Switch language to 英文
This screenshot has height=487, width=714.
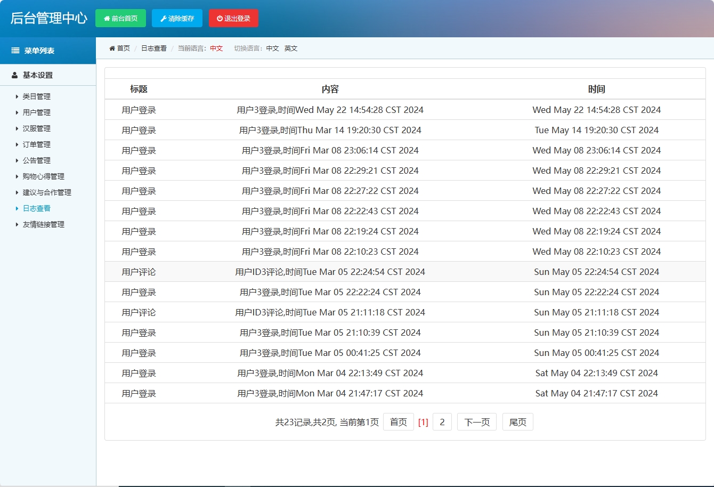(x=291, y=48)
